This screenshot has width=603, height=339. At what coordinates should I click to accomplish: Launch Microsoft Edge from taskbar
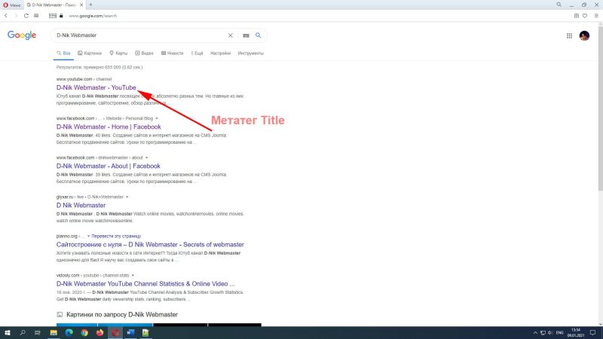tap(69, 332)
